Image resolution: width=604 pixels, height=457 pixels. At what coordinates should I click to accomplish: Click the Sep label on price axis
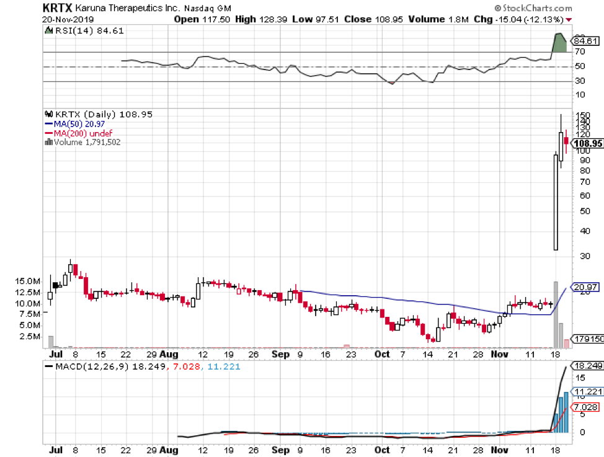280,354
